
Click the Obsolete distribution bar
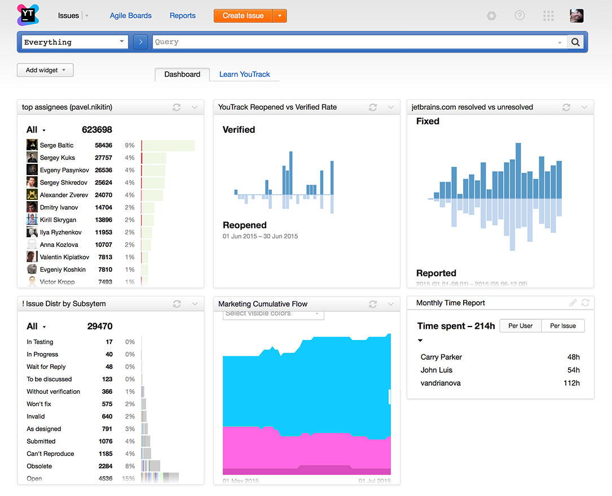click(151, 466)
